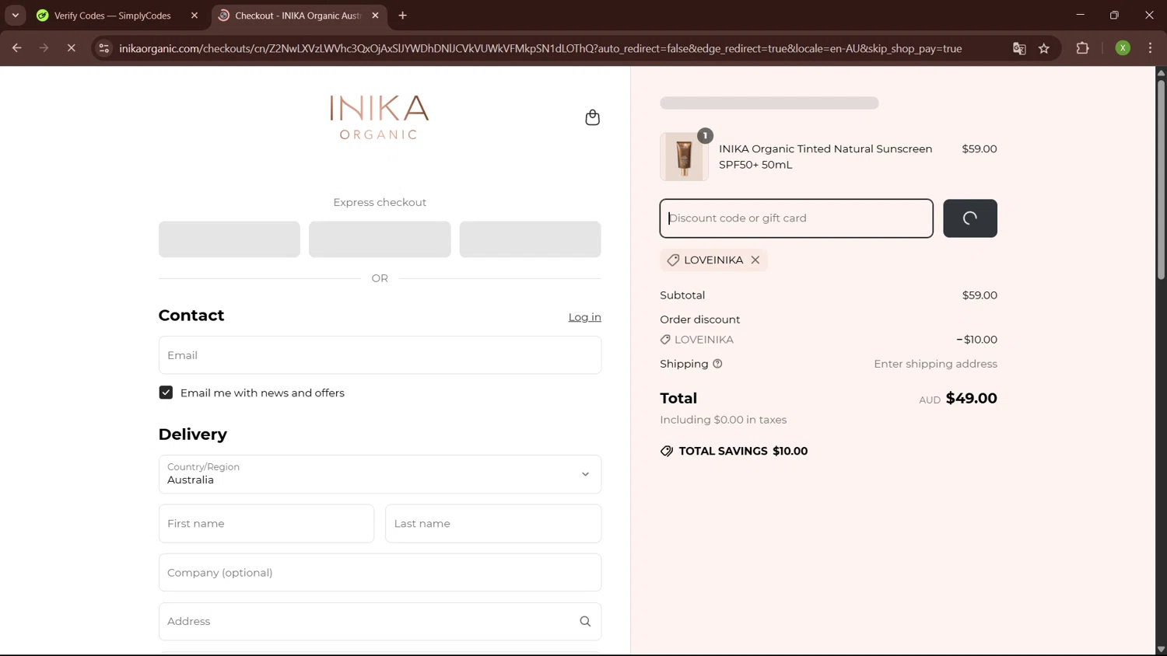This screenshot has height=656, width=1167.
Task: Click INIKA Organic Tinted Natural Sunscreen title
Action: [825, 157]
